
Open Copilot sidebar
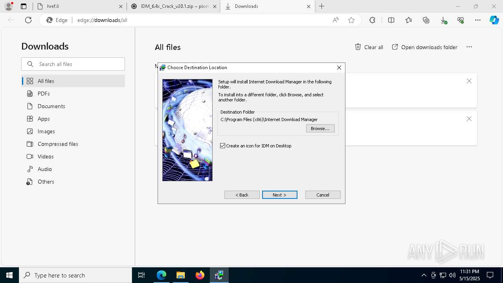(494, 20)
